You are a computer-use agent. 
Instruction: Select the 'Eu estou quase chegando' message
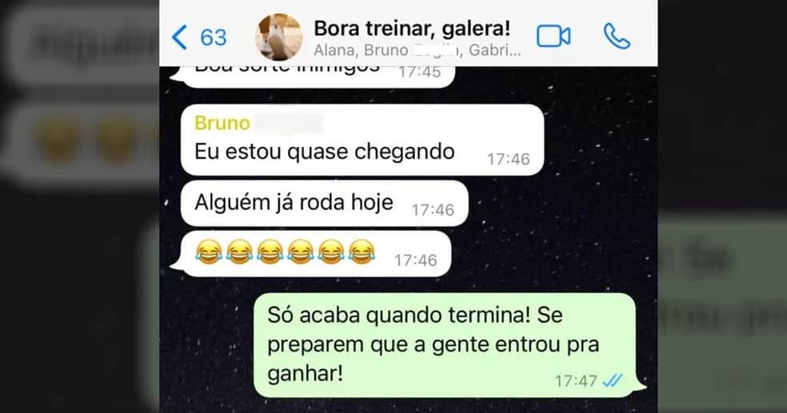362,140
